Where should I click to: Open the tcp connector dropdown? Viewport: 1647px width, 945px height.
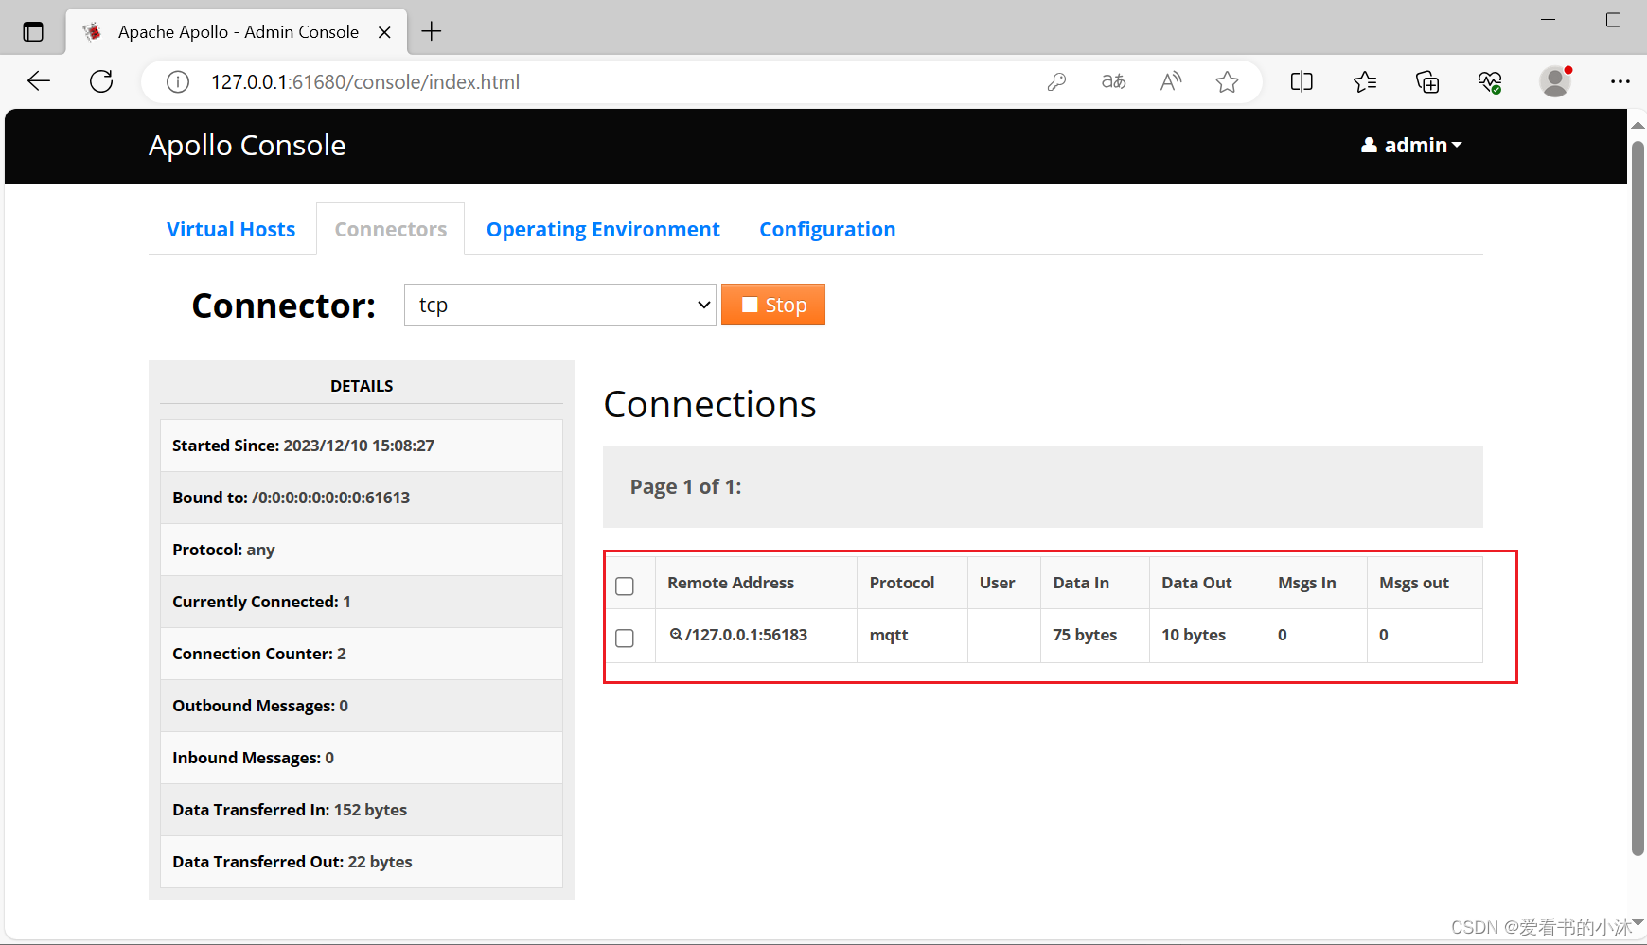[x=560, y=305]
